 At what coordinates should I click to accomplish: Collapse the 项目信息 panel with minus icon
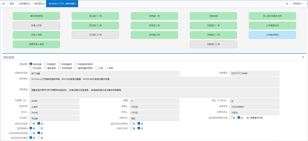303,57
